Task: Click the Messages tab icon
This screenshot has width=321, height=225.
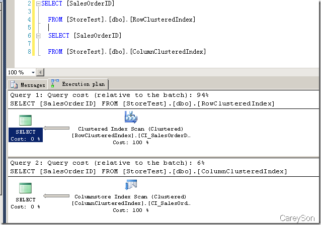Action: tap(14, 85)
